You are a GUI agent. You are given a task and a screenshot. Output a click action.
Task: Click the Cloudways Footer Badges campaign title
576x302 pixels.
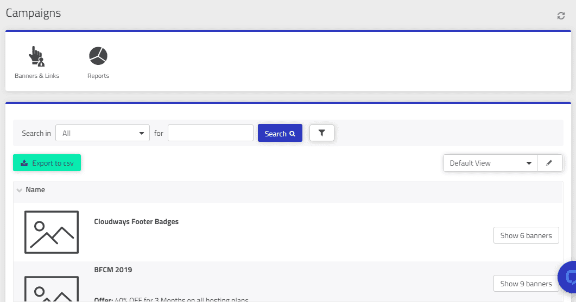pyautogui.click(x=136, y=221)
